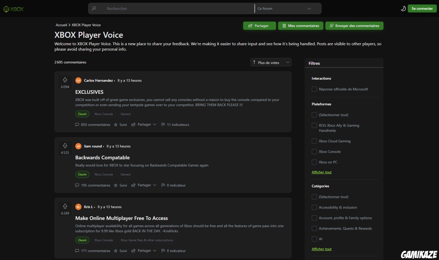The height and width of the screenshot is (260, 439).
Task: Flag the Backwards Compatable post
Action: pos(173,185)
